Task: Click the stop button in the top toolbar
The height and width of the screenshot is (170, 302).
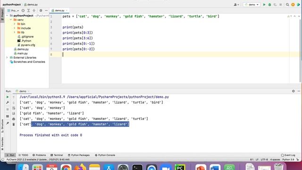Action: (x=281, y=5)
